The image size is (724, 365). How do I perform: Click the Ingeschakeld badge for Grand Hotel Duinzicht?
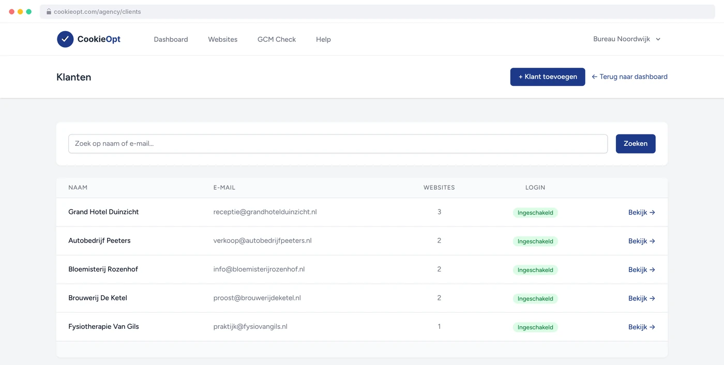tap(535, 212)
